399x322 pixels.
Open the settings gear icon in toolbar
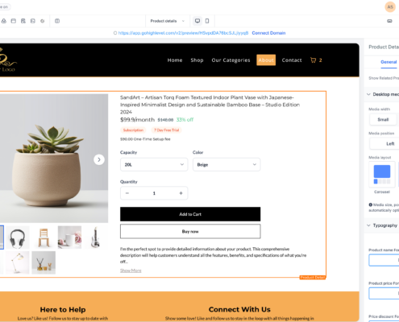click(x=43, y=21)
